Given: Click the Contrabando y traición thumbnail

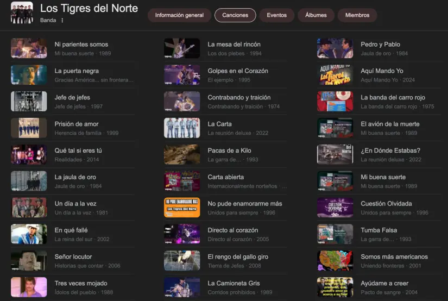Looking at the screenshot, I should (x=182, y=102).
